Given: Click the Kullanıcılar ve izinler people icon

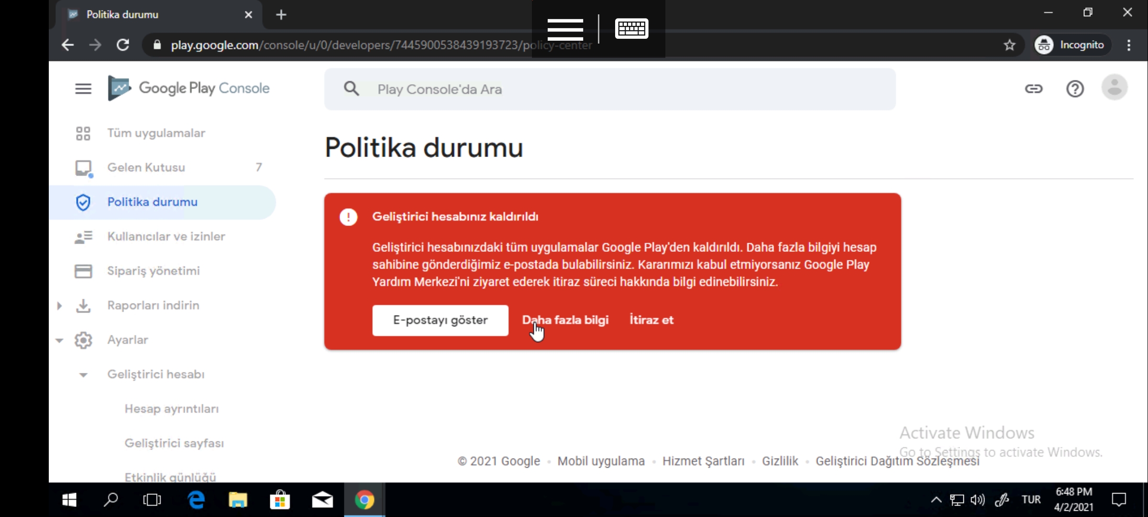Looking at the screenshot, I should [x=84, y=237].
